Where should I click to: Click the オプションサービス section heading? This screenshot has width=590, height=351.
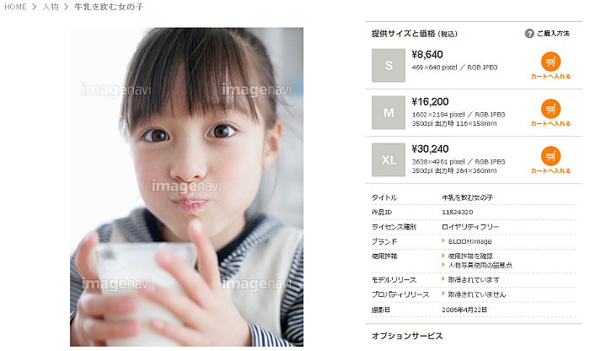(407, 336)
